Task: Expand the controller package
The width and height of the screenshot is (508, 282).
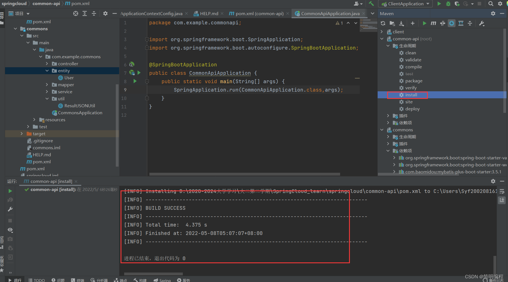Action: click(x=47, y=64)
